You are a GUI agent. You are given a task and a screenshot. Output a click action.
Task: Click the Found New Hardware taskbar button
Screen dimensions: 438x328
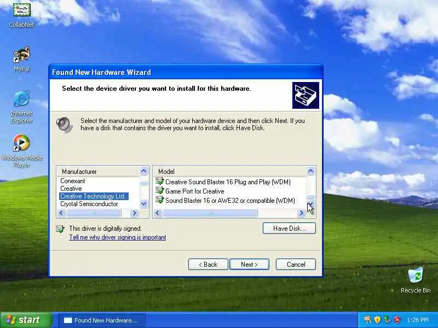click(102, 320)
